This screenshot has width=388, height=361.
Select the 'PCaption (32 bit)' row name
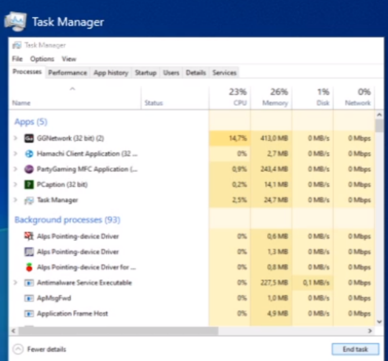(62, 184)
